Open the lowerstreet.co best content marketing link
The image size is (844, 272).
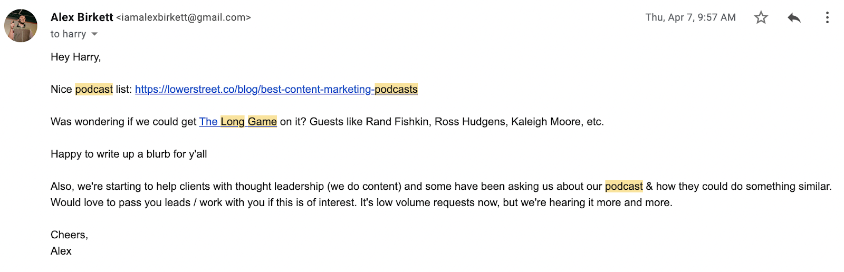coord(276,90)
